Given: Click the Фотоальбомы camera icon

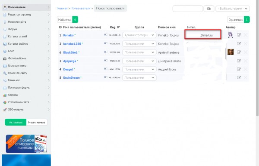Looking at the screenshot, I should point(5,58).
